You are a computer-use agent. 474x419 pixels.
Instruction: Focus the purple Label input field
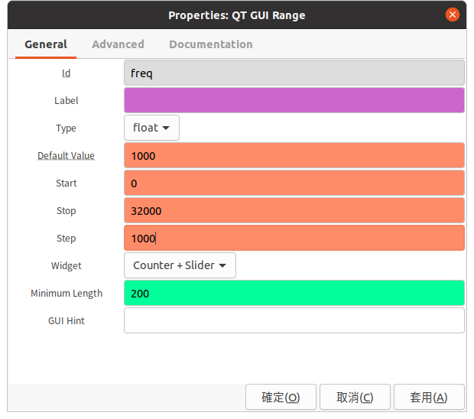pyautogui.click(x=294, y=100)
